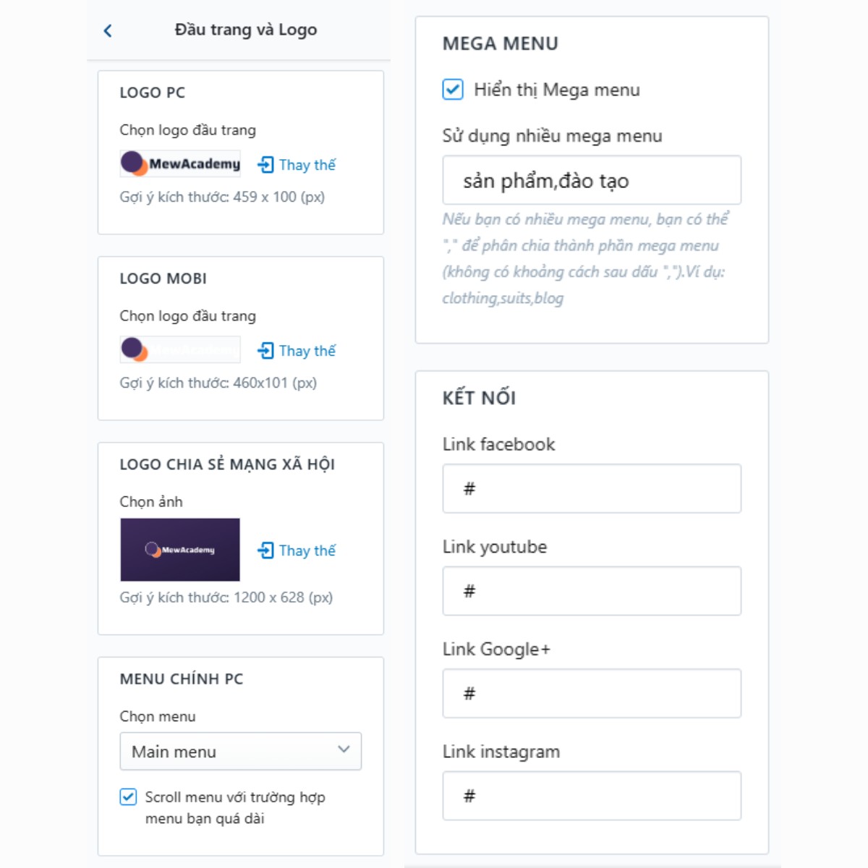The image size is (868, 868).
Task: Click the replace icon under LOGO MOBI
Action: [x=265, y=351]
